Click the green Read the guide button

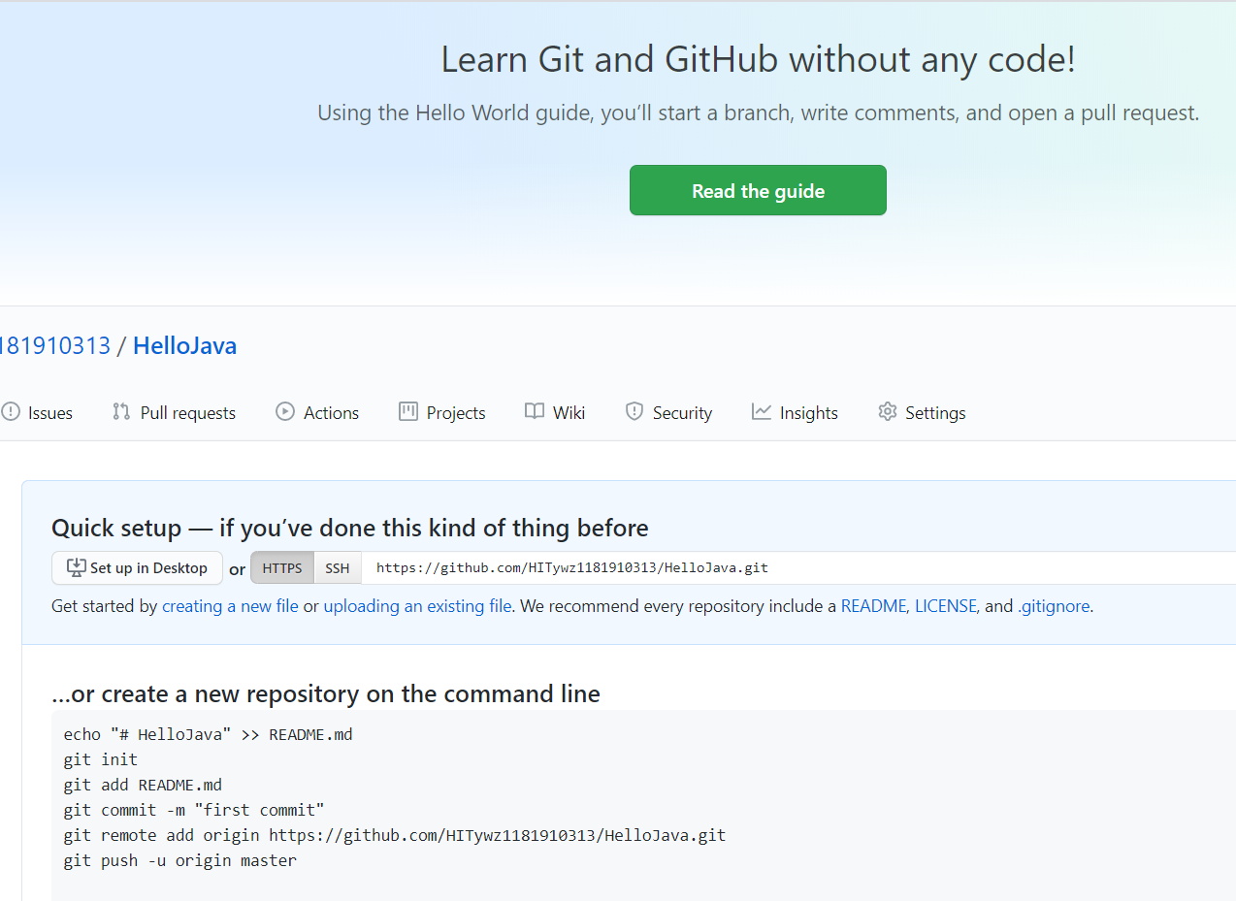point(758,190)
